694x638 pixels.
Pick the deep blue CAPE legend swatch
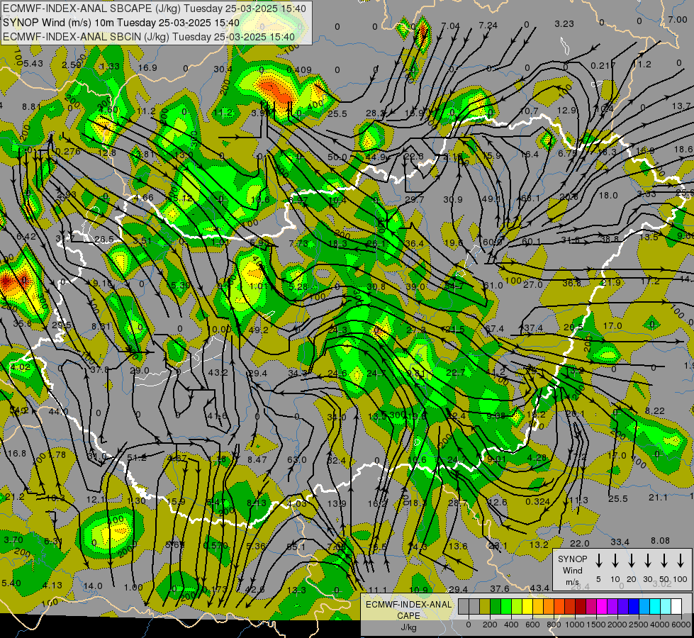(633, 606)
